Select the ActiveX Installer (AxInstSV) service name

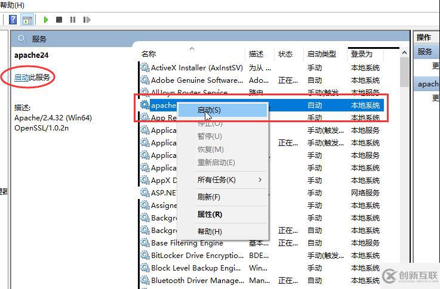[x=196, y=68]
